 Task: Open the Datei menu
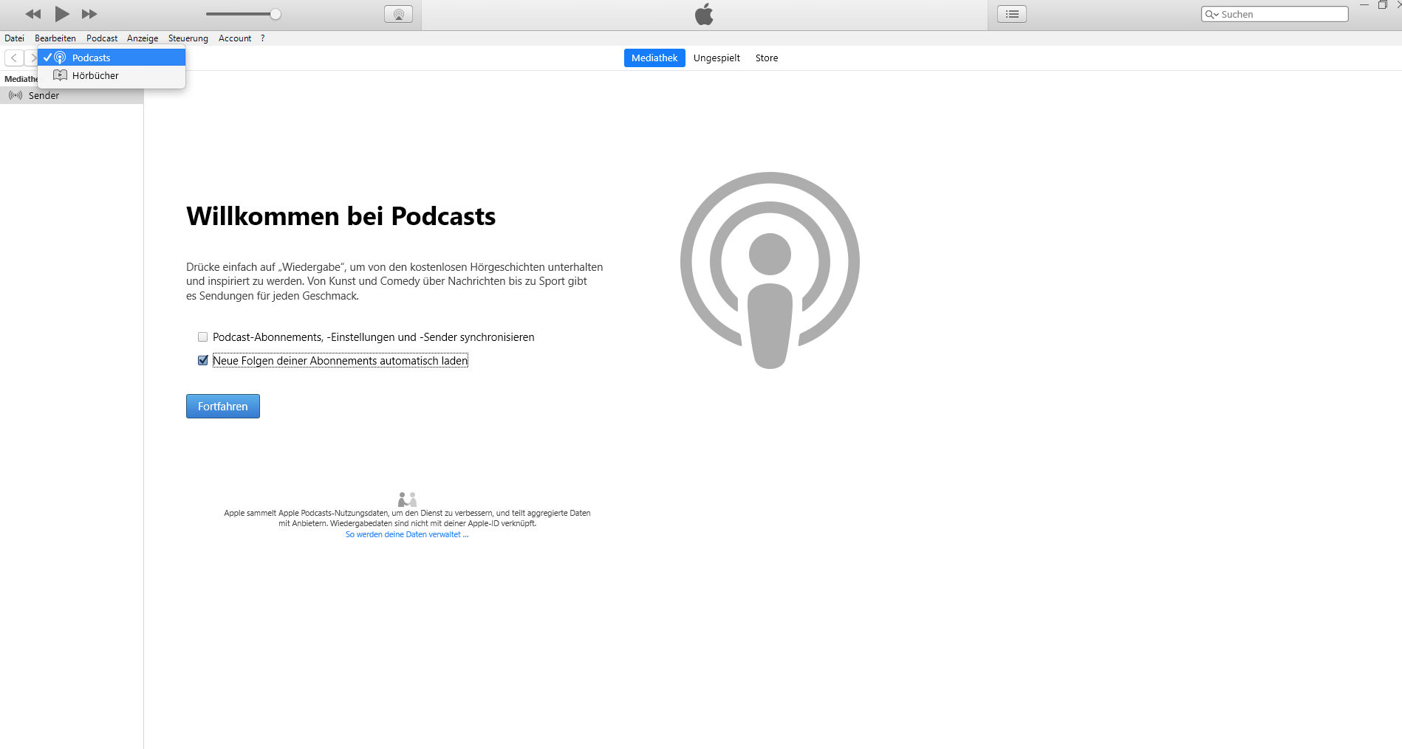tap(14, 38)
